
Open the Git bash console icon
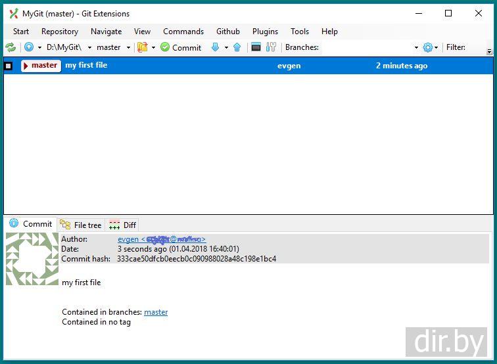point(256,47)
